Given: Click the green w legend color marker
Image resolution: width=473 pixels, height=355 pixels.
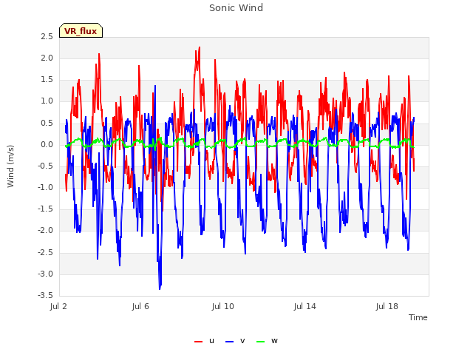Looking at the screenshot, I should [261, 342].
